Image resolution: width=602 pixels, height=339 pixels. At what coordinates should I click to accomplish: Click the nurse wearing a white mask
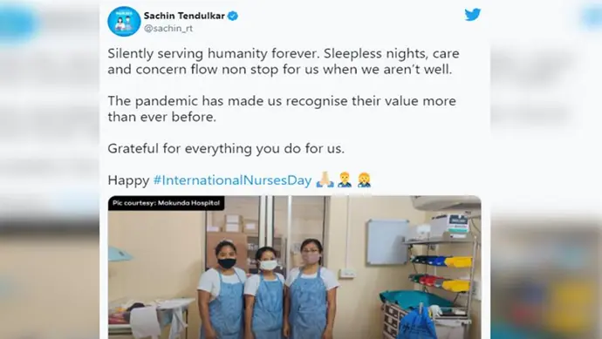(266, 293)
